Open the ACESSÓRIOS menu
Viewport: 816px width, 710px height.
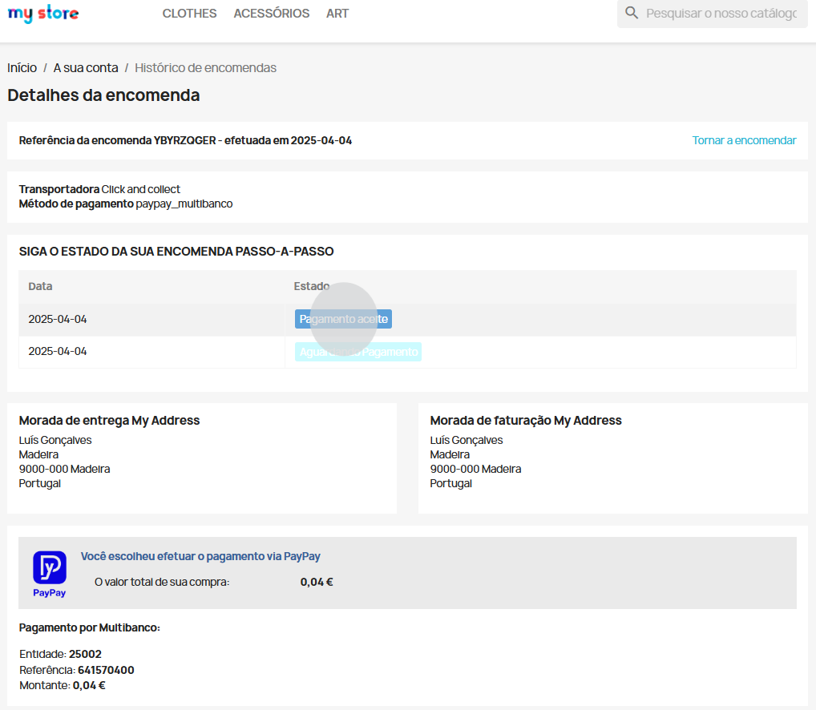click(271, 14)
